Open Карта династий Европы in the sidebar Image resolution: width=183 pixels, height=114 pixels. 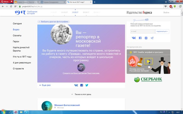21,49
